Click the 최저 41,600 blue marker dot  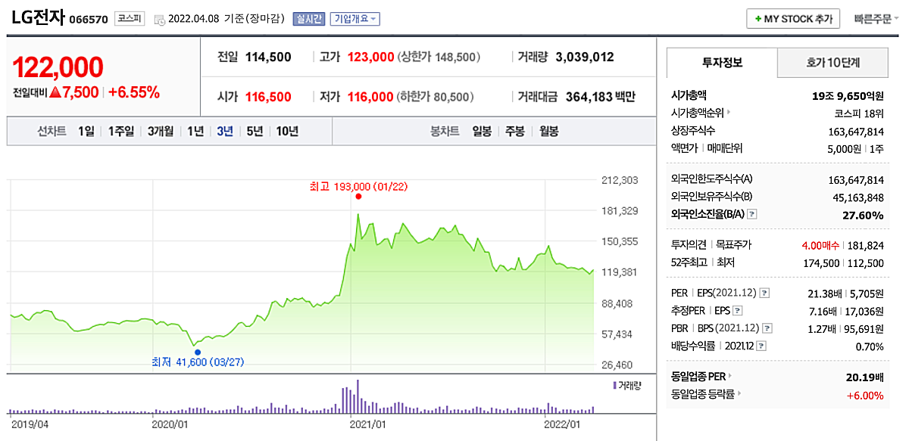[198, 352]
